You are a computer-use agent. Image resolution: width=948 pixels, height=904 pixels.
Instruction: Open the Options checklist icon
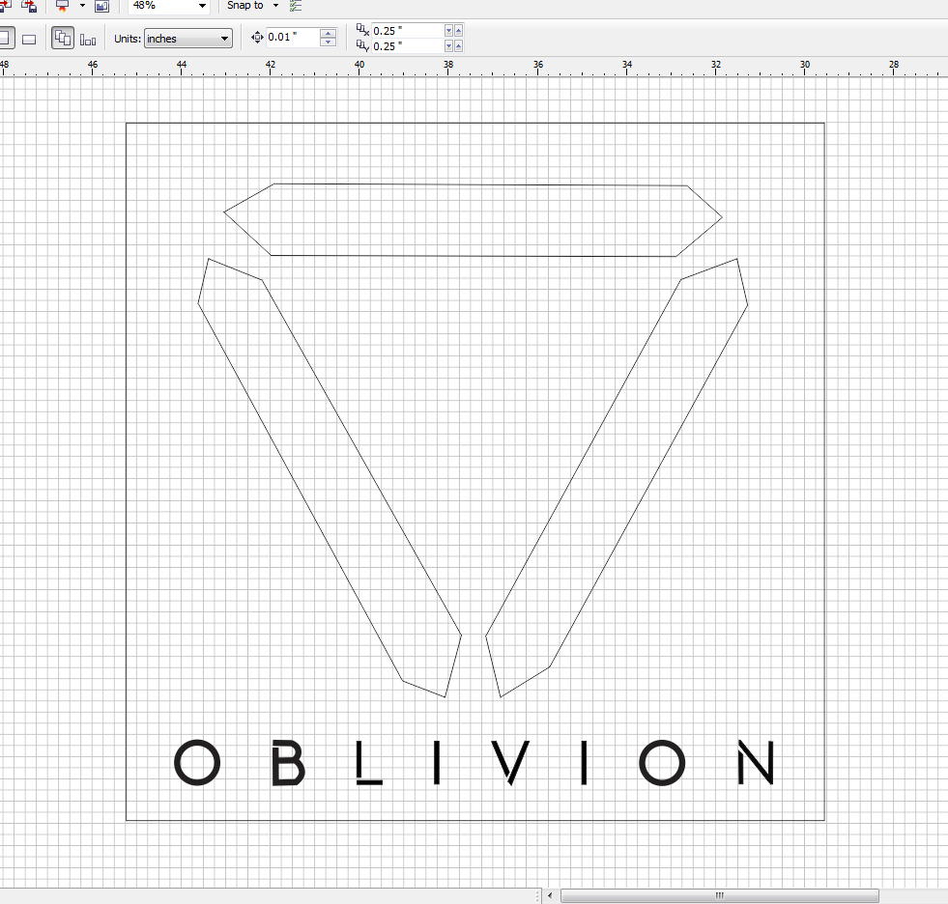[x=296, y=6]
